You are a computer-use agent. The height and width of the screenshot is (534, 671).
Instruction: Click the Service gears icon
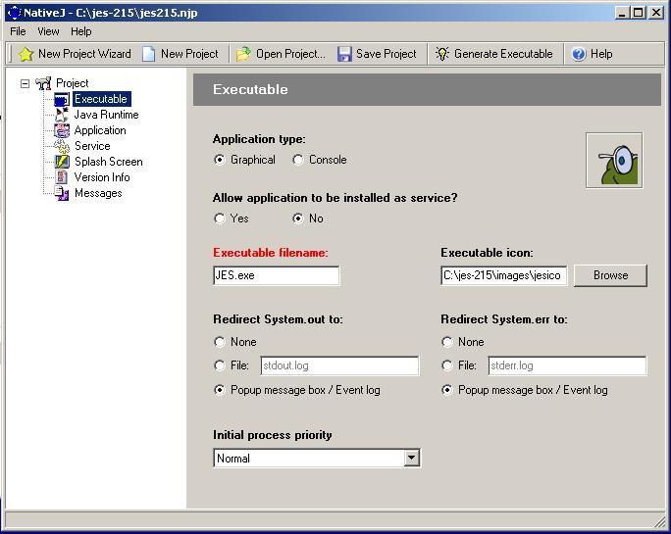(x=62, y=146)
